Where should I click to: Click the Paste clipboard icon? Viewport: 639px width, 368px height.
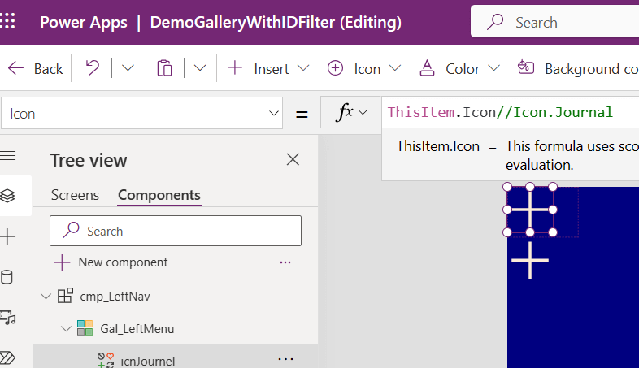(x=165, y=68)
